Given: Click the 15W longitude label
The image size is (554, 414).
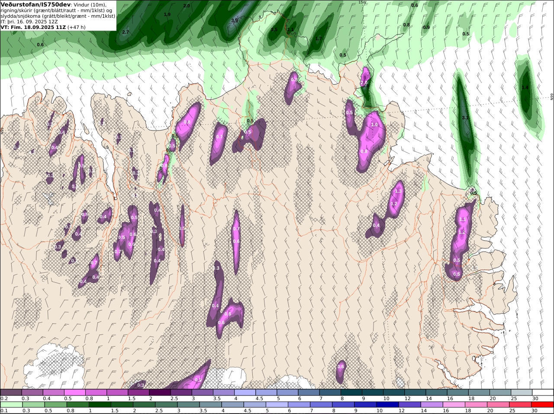Looking at the screenshot, I should (362, 2).
